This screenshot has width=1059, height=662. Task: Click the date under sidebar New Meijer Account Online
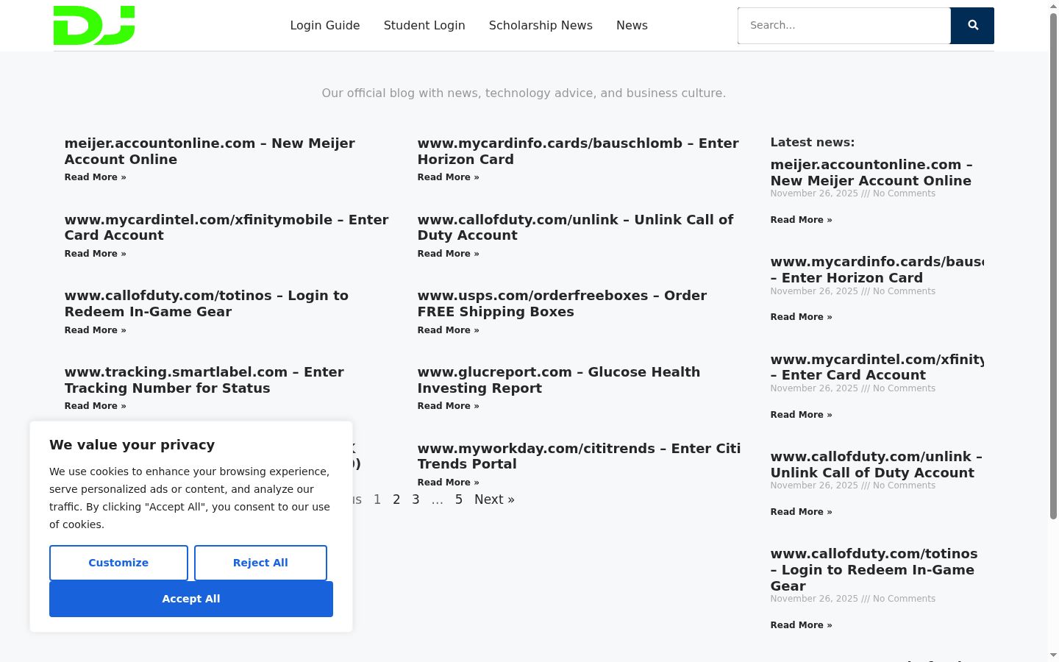814,193
